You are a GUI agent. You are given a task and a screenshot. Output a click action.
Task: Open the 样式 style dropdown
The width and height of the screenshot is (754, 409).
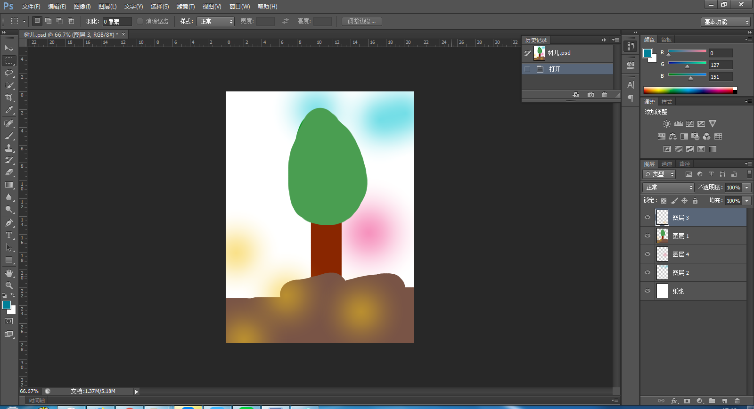[215, 22]
